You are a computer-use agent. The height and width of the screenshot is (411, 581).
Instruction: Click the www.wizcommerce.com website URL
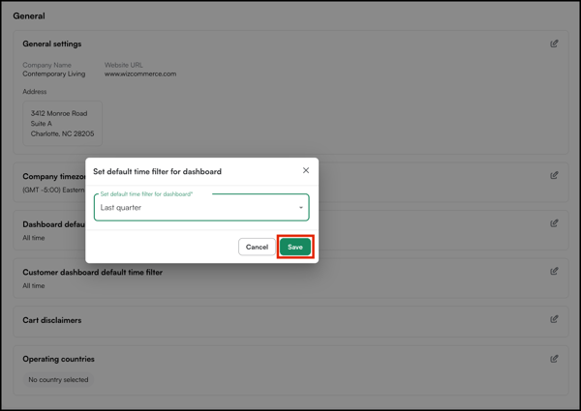coord(140,73)
